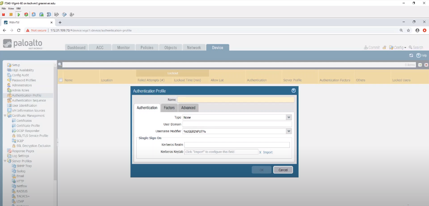Click the Connect CD/DVD disc toolbar icon

(64, 14)
